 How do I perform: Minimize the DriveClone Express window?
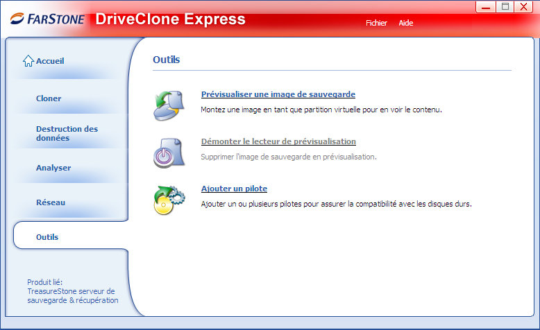pyautogui.click(x=486, y=7)
